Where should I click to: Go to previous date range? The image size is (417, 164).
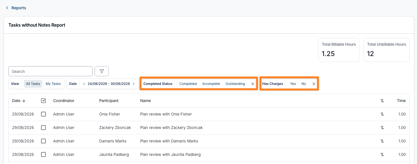tap(84, 84)
